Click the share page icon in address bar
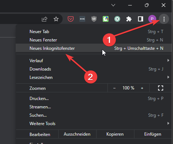This screenshot has height=144, width=173. (x=44, y=19)
